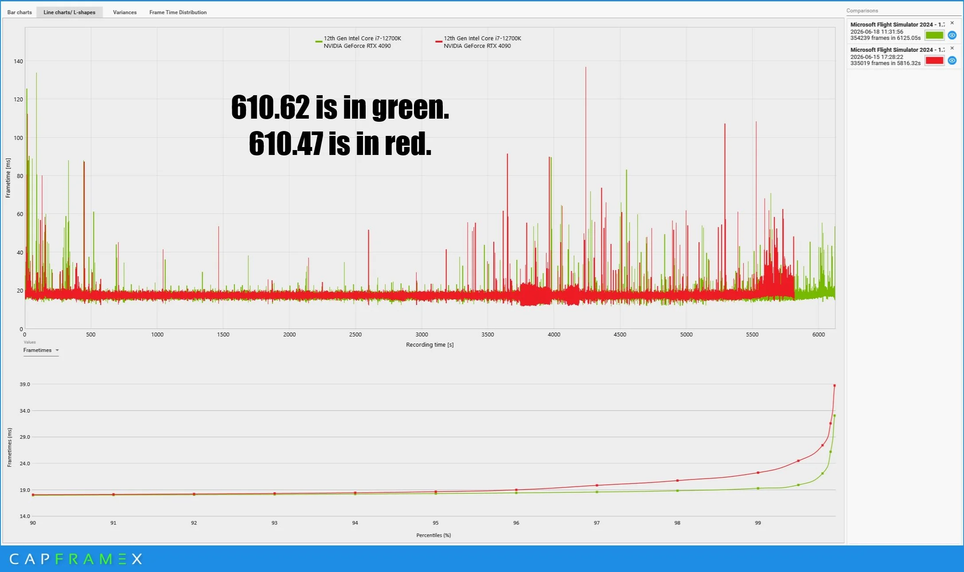Toggle visibility of the green 2026-06-18 recording
Screen dimensions: 964x572
coord(952,35)
